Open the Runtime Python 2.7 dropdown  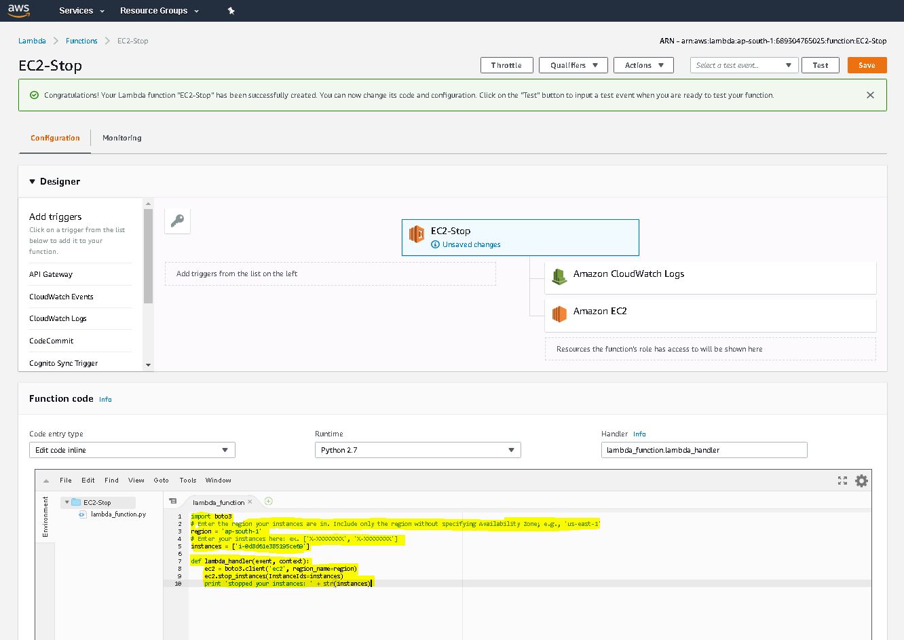click(417, 450)
